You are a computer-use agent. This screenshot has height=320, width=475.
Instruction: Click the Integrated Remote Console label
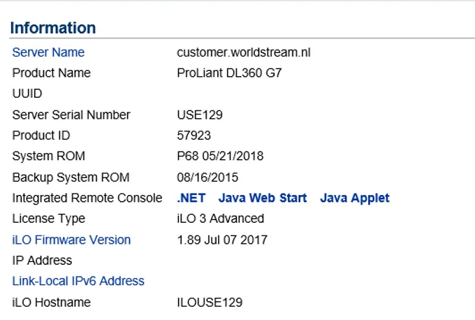pos(87,198)
